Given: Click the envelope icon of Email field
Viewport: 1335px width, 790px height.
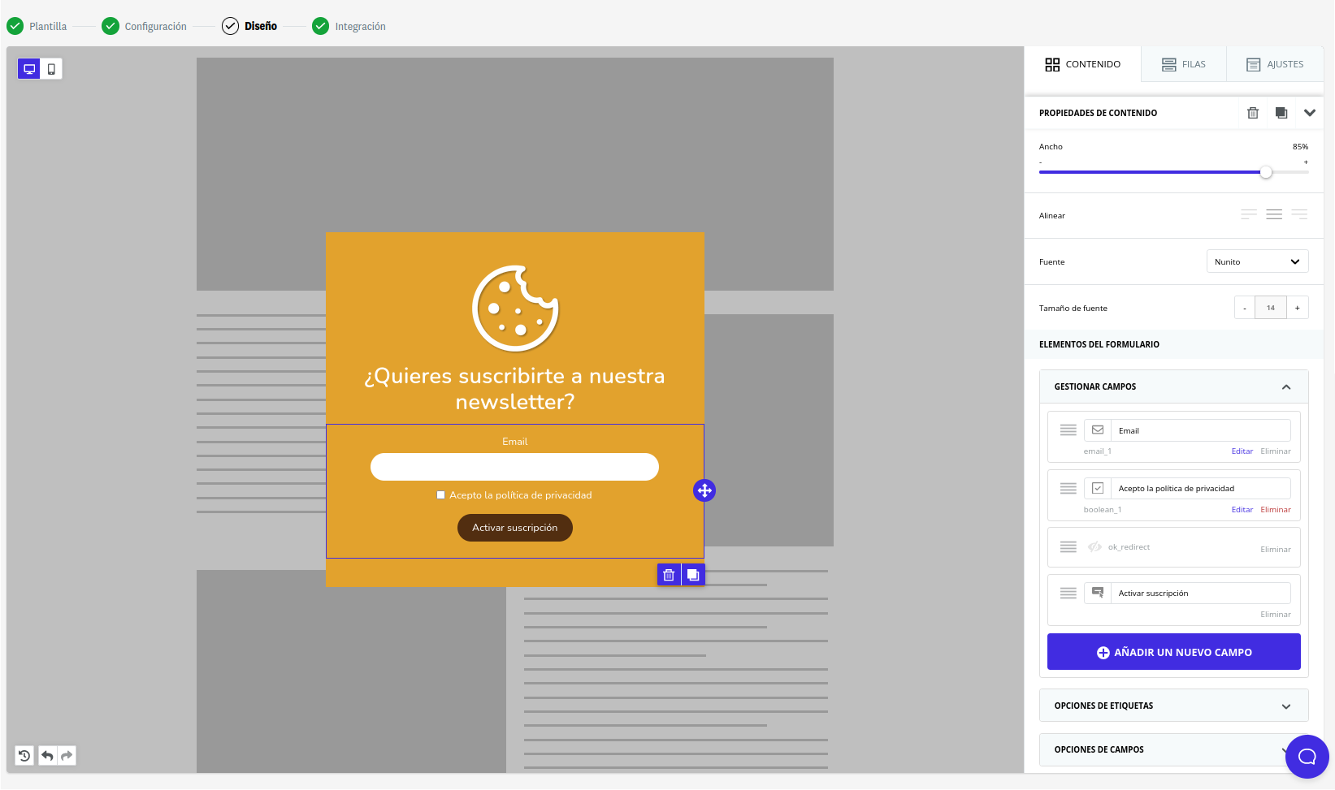Looking at the screenshot, I should (x=1098, y=430).
